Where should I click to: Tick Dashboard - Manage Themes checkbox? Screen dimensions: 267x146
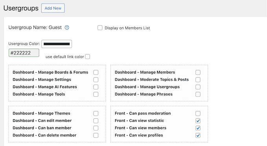(x=96, y=114)
